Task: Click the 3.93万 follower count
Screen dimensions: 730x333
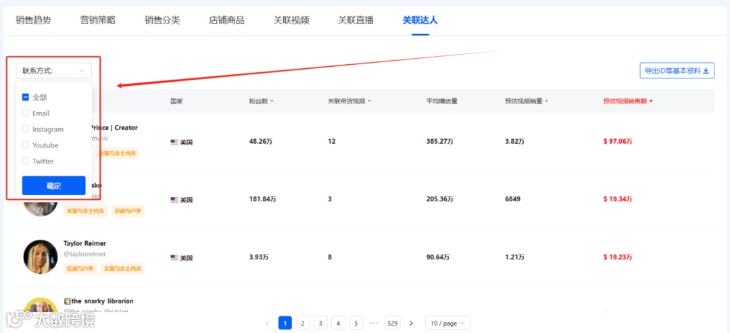Action: click(x=259, y=257)
